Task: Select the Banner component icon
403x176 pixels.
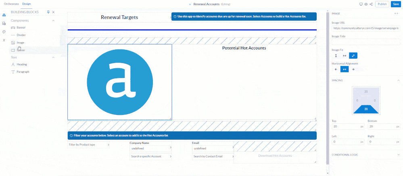Action: pos(13,27)
